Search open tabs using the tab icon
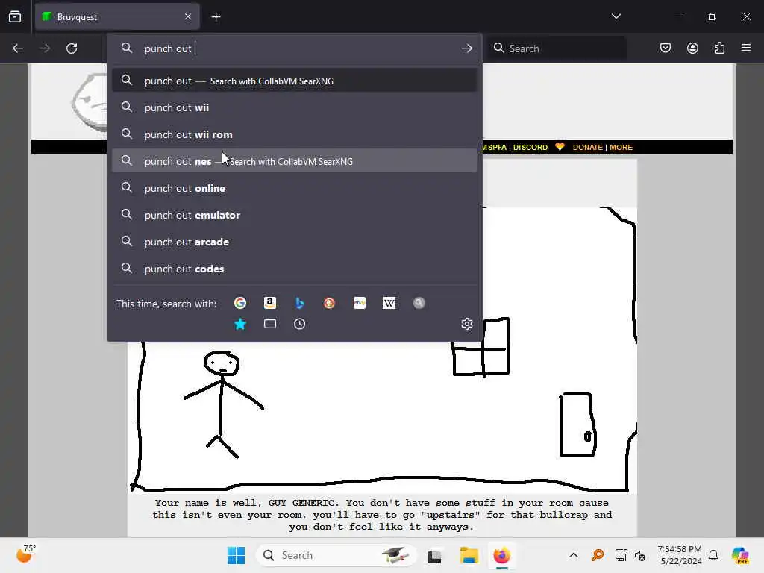The height and width of the screenshot is (573, 764). coord(270,324)
